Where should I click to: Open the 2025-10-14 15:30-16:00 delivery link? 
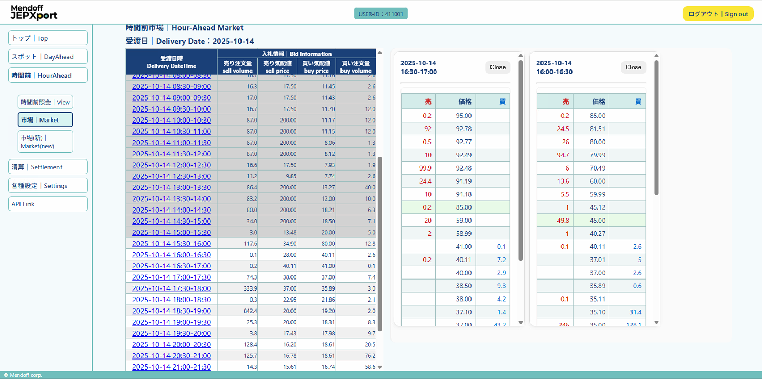coord(171,244)
